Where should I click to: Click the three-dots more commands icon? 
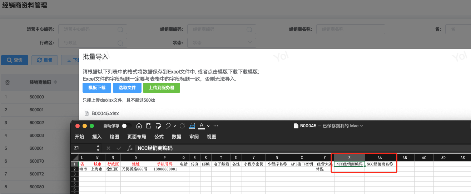216,126
